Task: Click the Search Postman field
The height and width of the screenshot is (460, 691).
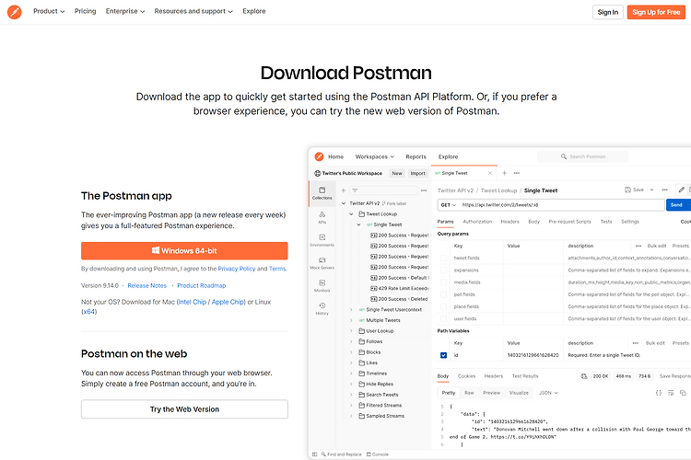Action: pyautogui.click(x=582, y=156)
